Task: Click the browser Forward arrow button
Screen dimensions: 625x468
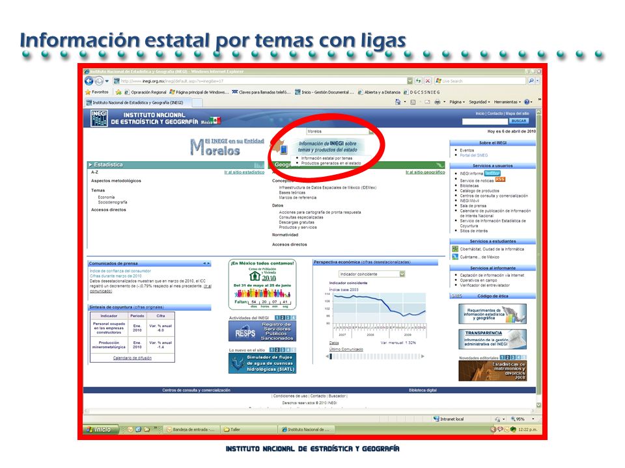Action: [98, 81]
